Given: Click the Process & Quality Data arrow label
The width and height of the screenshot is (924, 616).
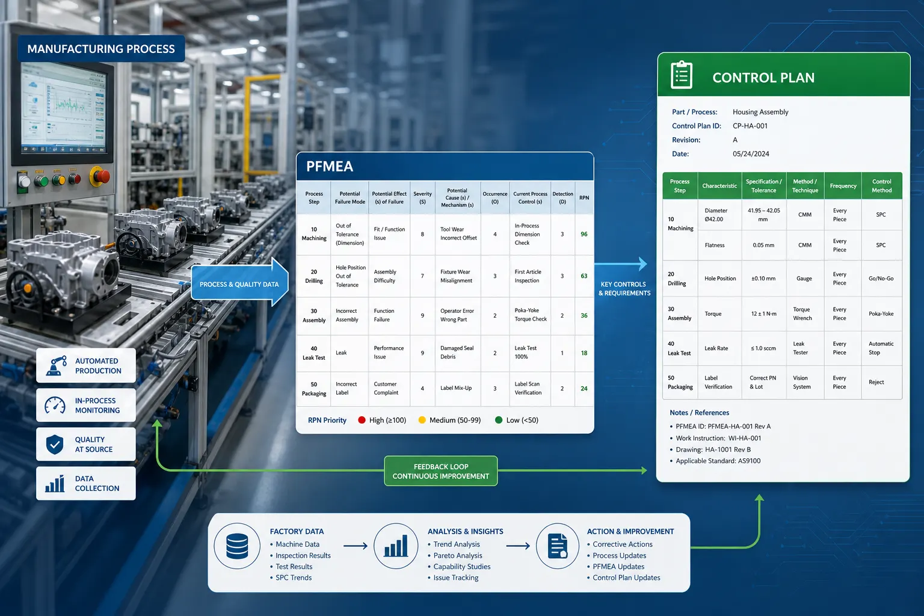Looking at the screenshot, I should point(239,284).
